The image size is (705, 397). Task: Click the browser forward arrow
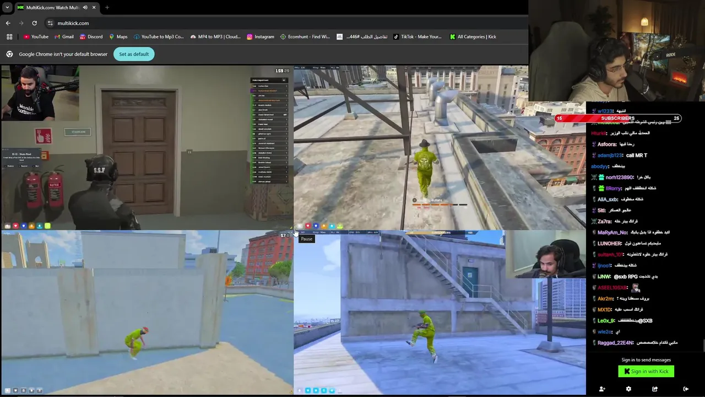(21, 23)
